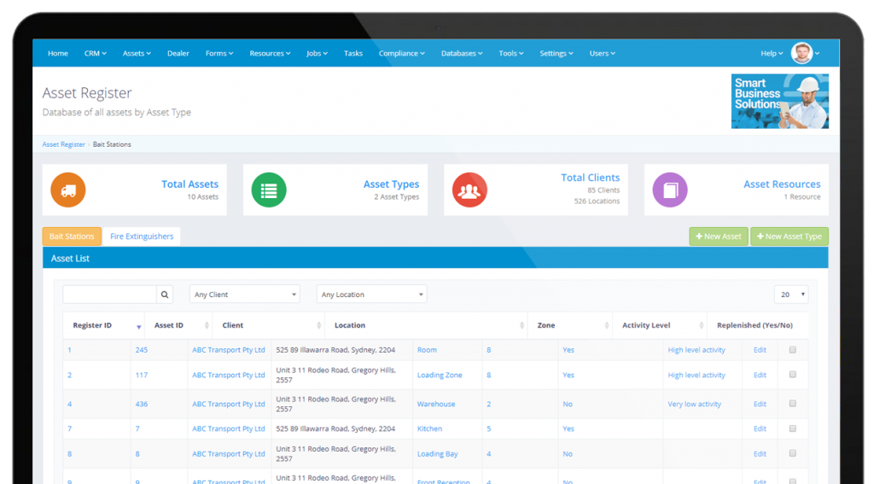Open the Total Clients link
The image size is (874, 484).
(591, 178)
